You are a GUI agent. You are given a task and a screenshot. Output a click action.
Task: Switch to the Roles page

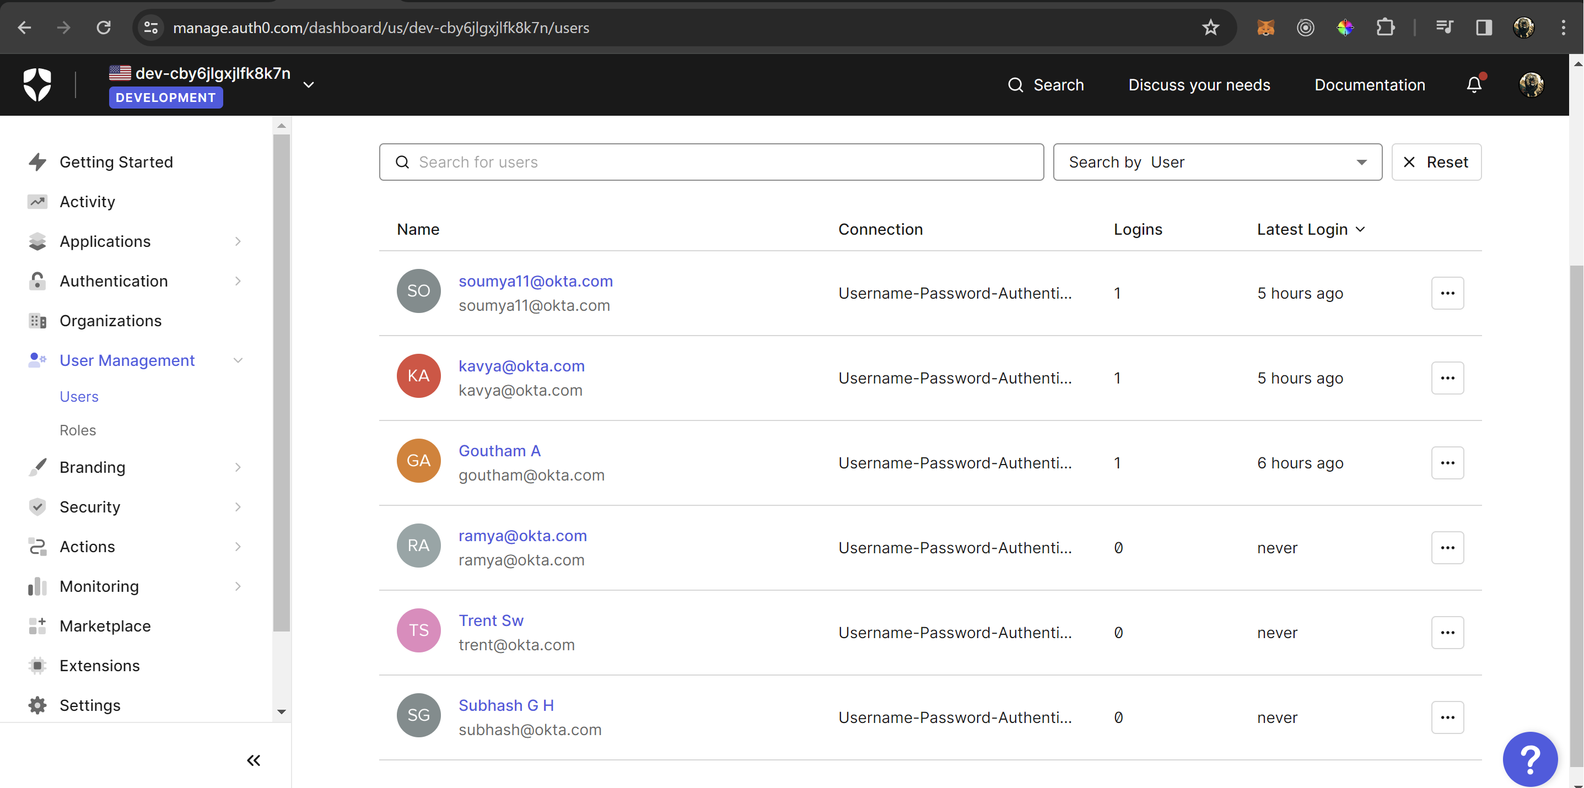click(x=78, y=430)
